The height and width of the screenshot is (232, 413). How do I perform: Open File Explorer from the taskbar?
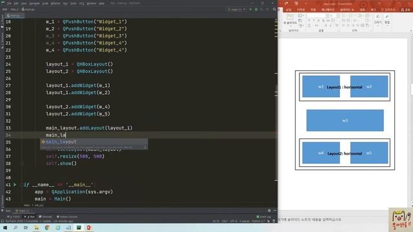click(x=36, y=227)
